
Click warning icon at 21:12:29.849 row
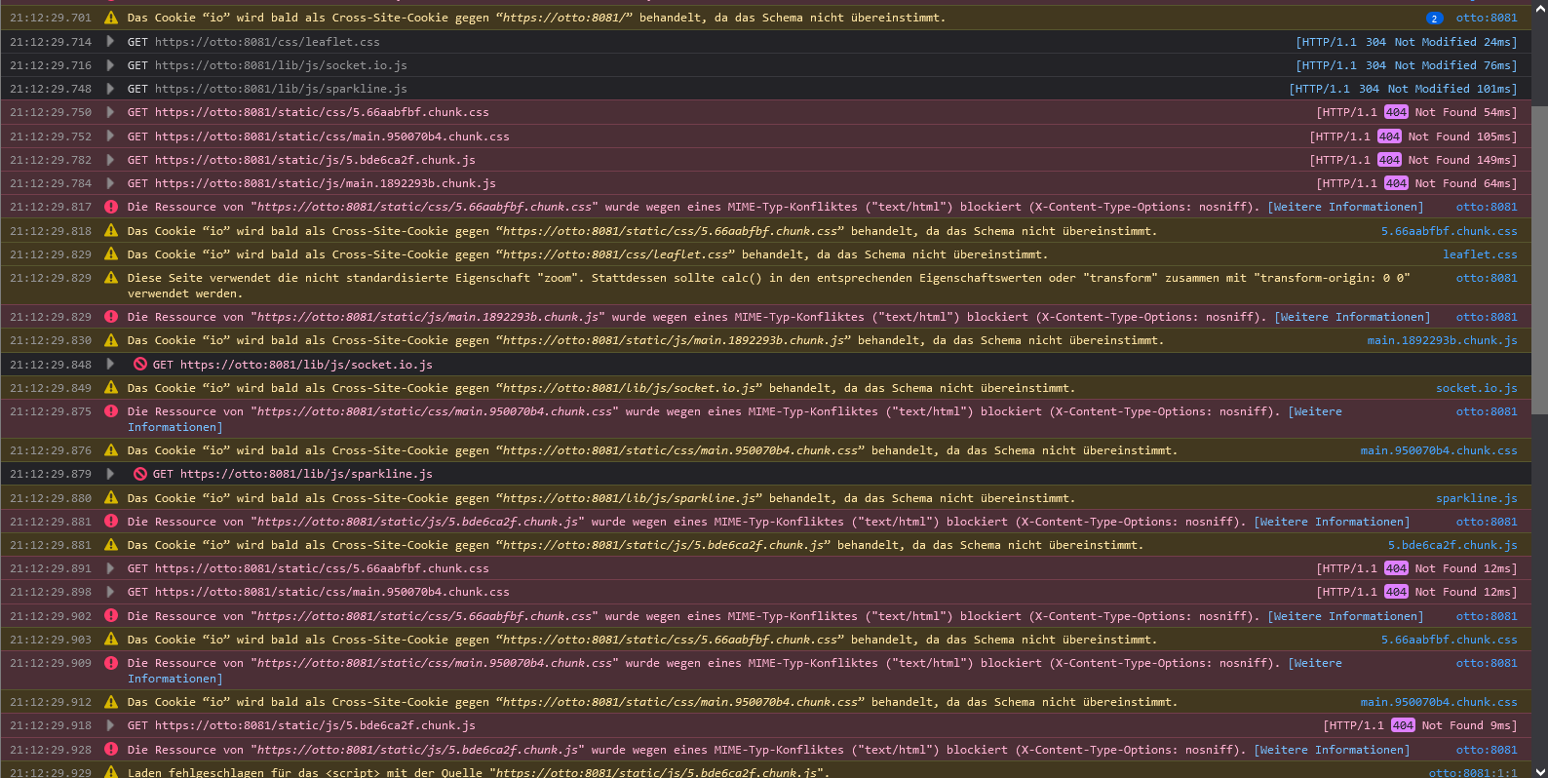(111, 388)
